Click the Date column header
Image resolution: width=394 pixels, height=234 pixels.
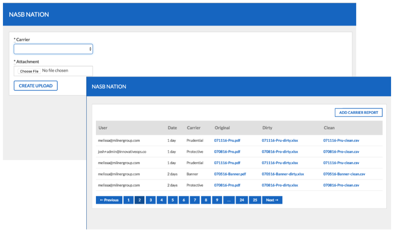pos(172,128)
